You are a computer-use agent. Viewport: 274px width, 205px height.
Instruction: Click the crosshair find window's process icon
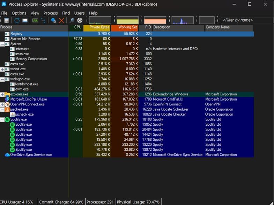point(80,21)
